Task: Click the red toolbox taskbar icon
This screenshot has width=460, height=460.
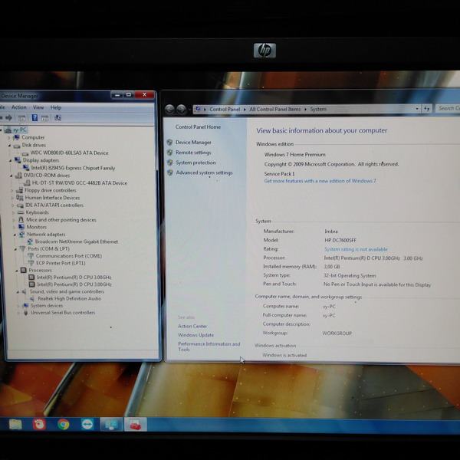Action: tap(135, 425)
